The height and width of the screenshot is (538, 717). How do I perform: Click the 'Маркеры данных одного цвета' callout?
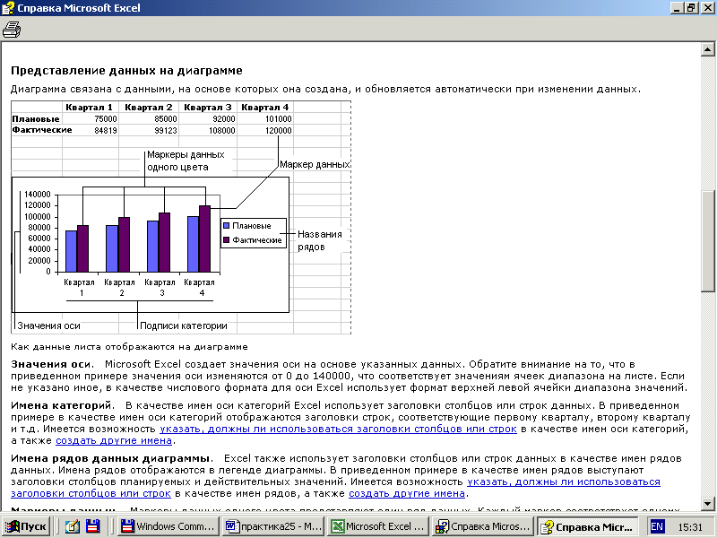tap(186, 161)
